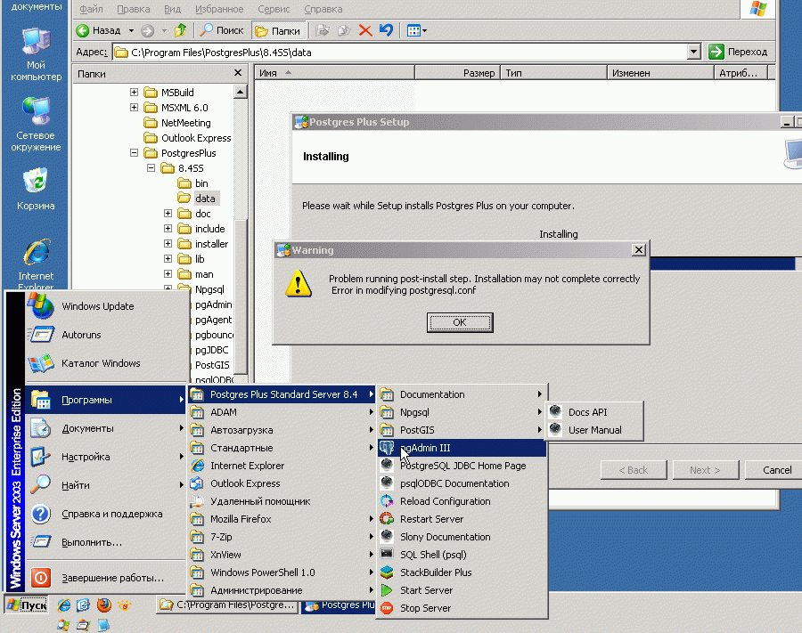Click the Переход go button
Viewport: 802px width, 633px height.
738,52
